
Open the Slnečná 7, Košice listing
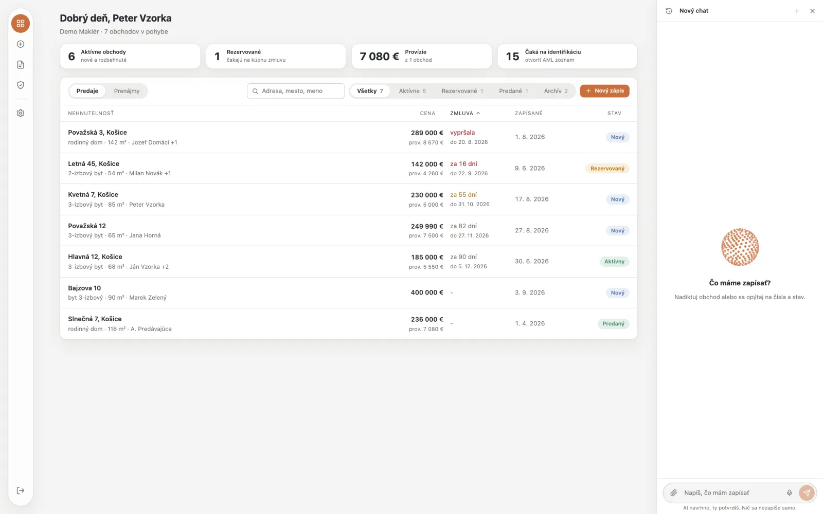point(349,324)
